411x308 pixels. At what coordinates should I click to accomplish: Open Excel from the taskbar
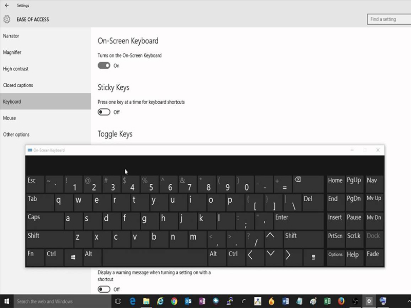pos(327,300)
